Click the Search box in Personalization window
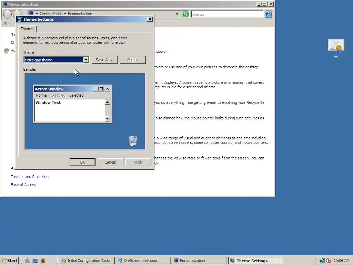This screenshot has height=265, width=353. (x=227, y=14)
